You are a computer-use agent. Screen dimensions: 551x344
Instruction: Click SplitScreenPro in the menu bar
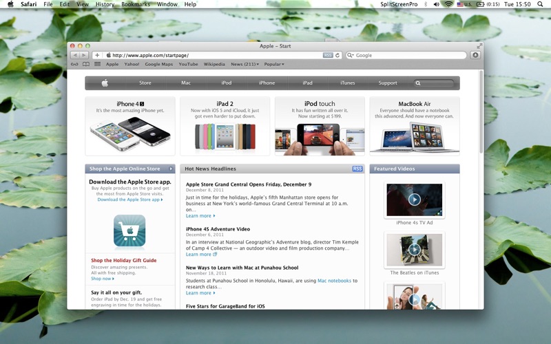(x=399, y=4)
